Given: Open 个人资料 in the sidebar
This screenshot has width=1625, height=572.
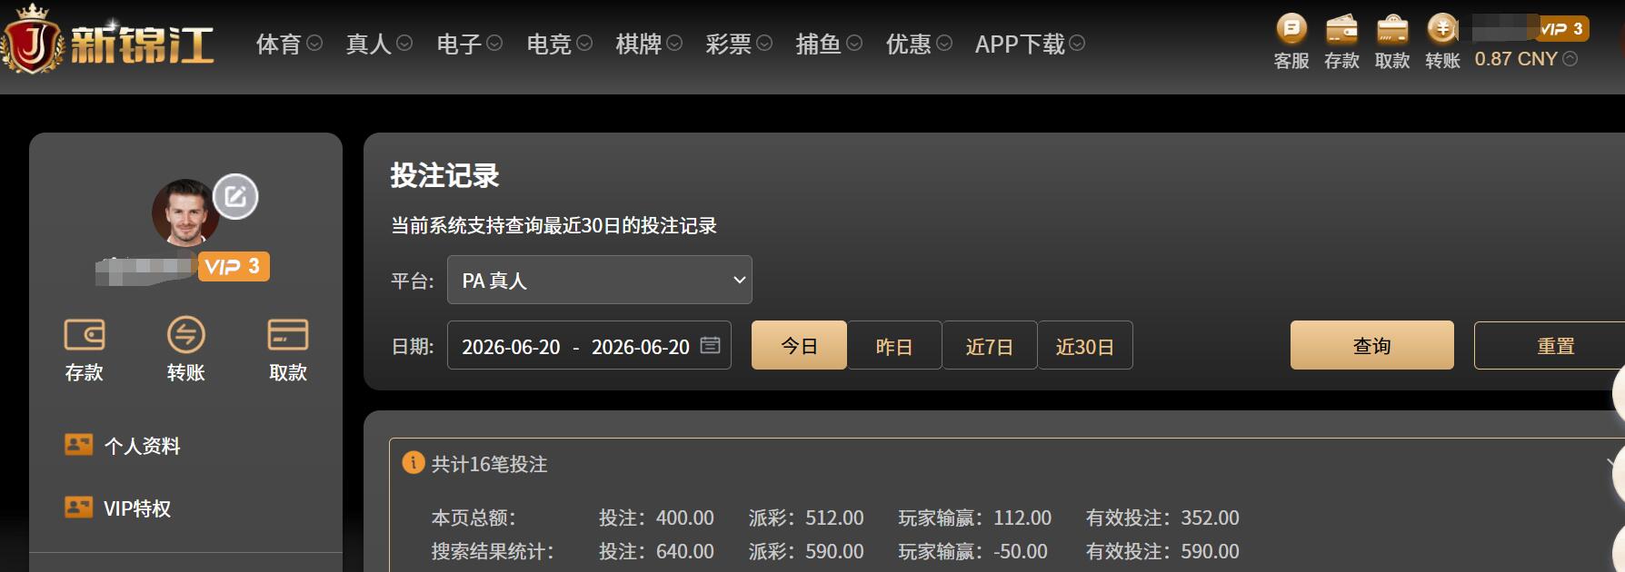Looking at the screenshot, I should [x=142, y=446].
